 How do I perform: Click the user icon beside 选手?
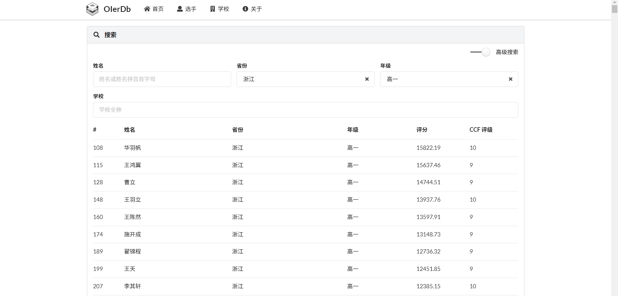click(x=180, y=9)
